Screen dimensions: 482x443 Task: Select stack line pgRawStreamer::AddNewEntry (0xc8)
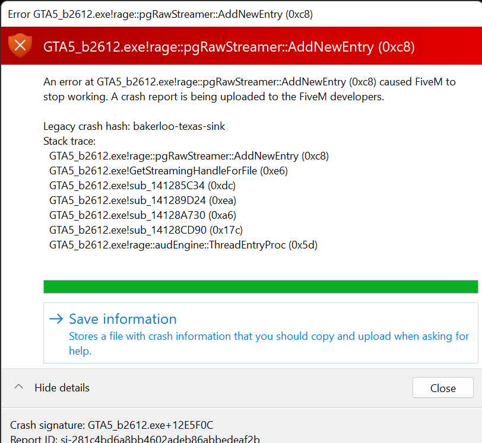[x=189, y=156]
